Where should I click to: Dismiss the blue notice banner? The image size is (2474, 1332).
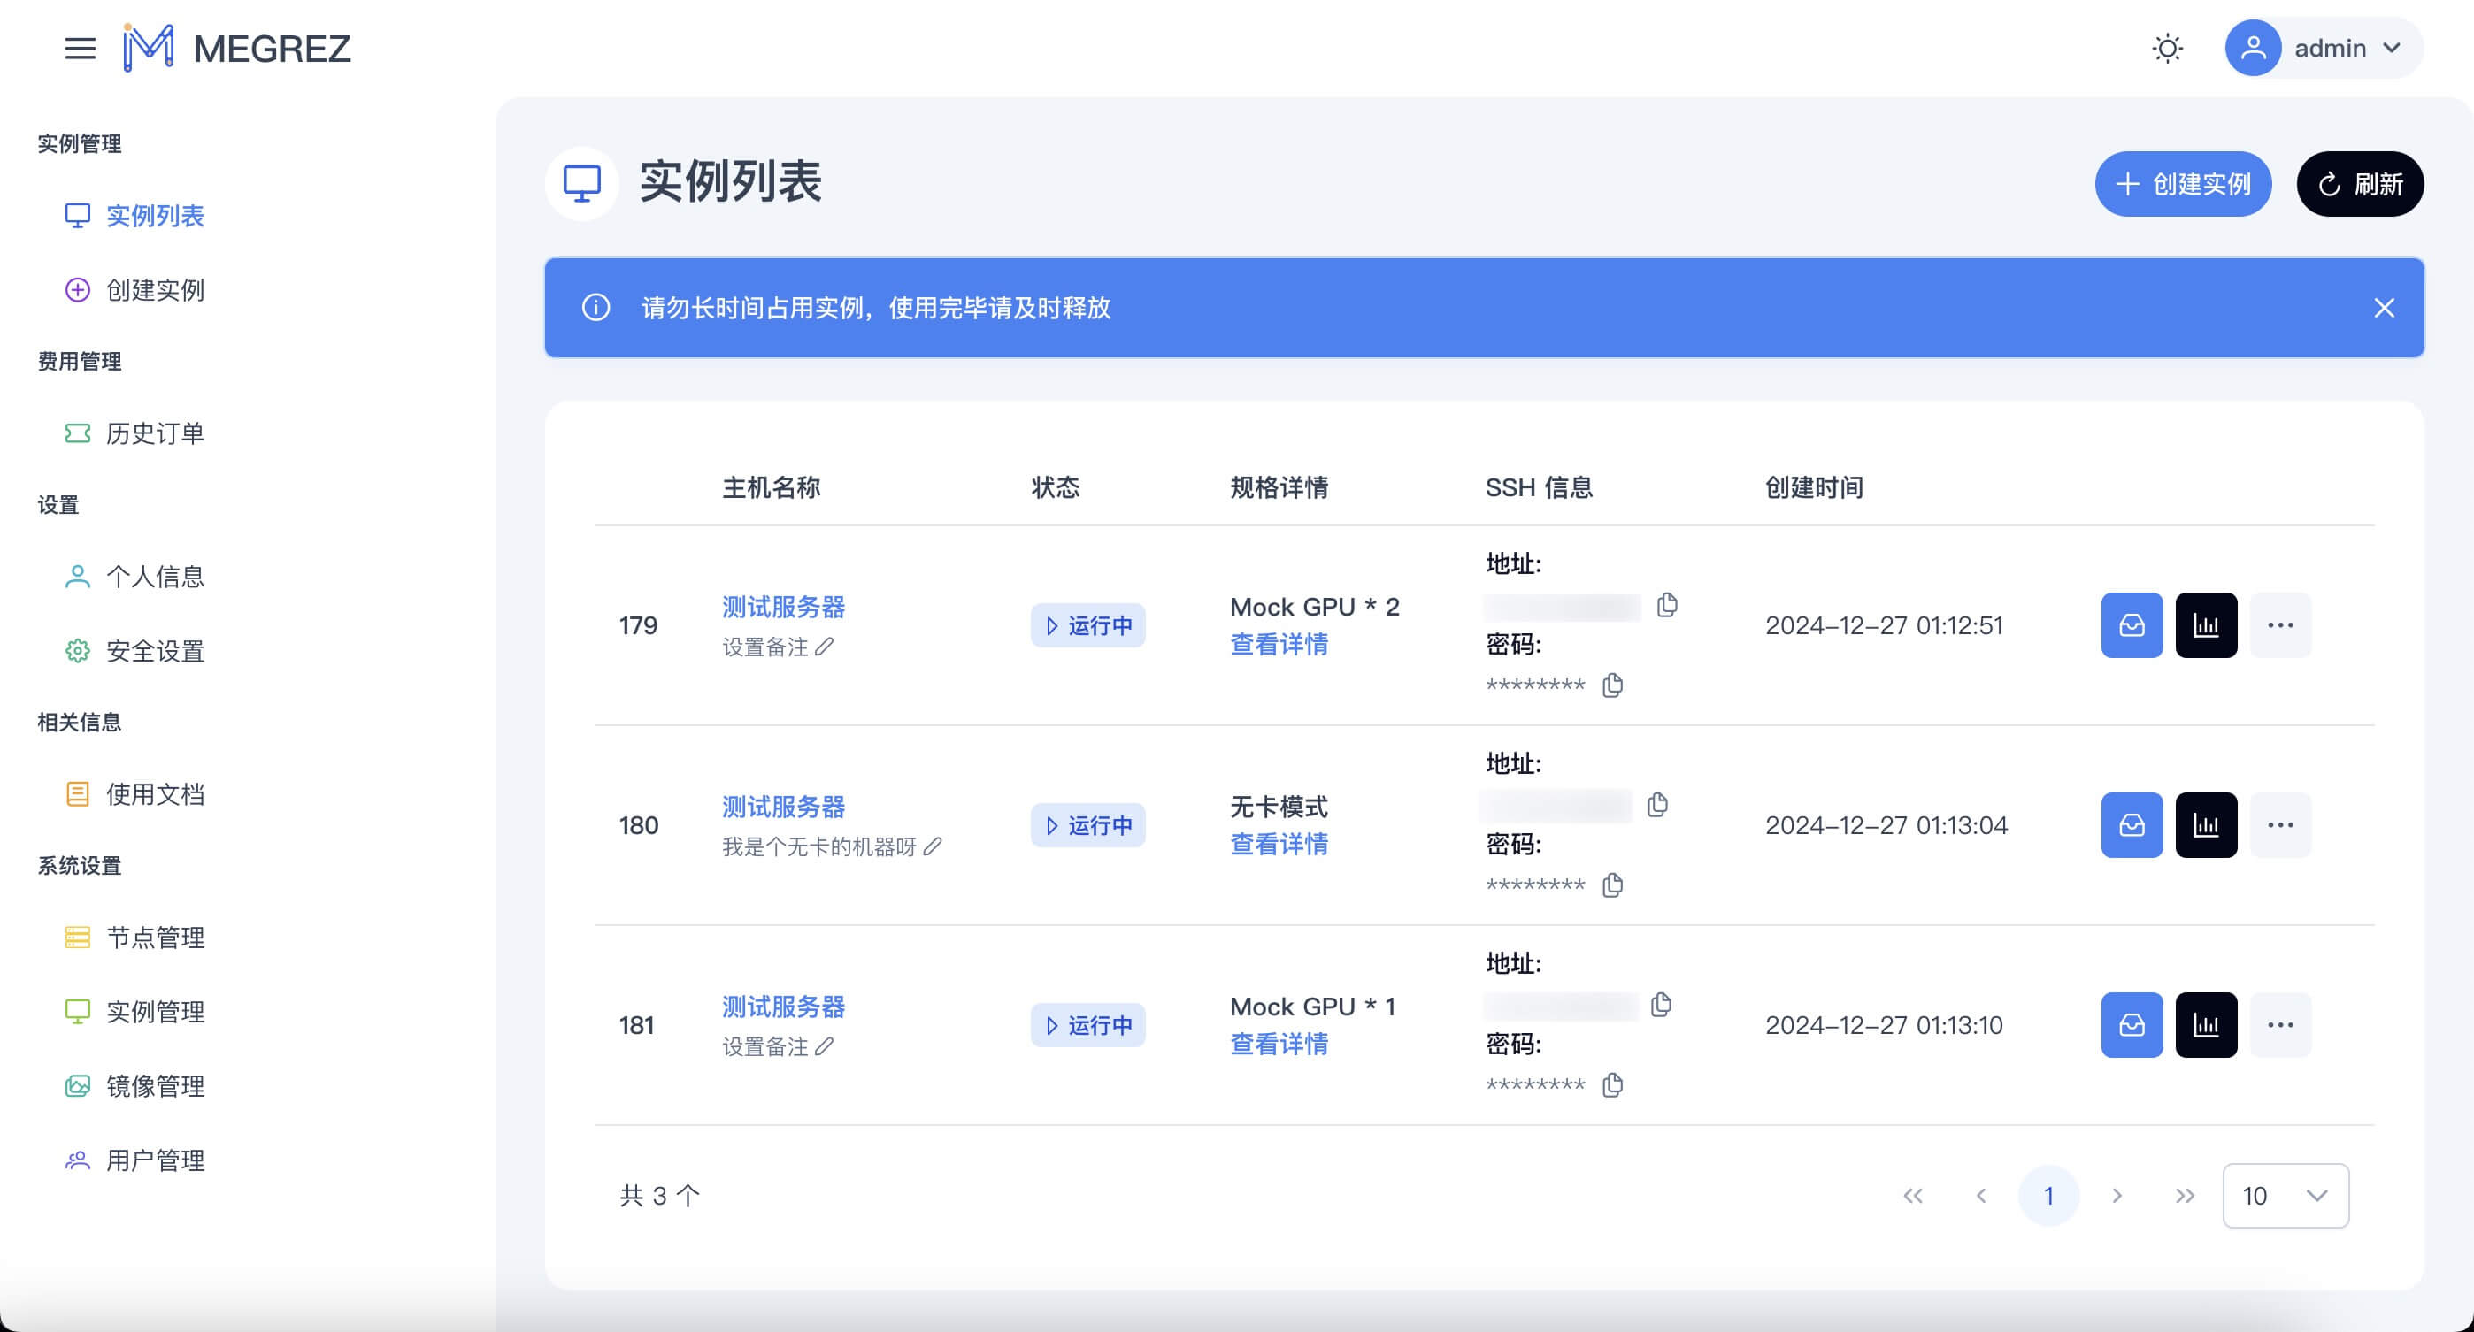(x=2384, y=308)
